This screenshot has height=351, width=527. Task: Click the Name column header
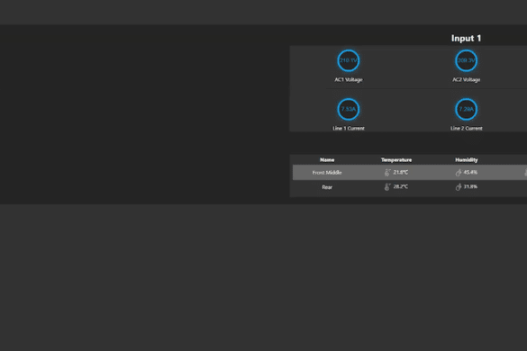pyautogui.click(x=327, y=160)
